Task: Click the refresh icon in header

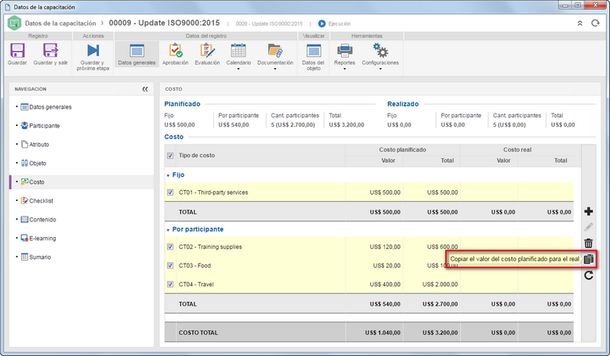Action: tap(595, 23)
